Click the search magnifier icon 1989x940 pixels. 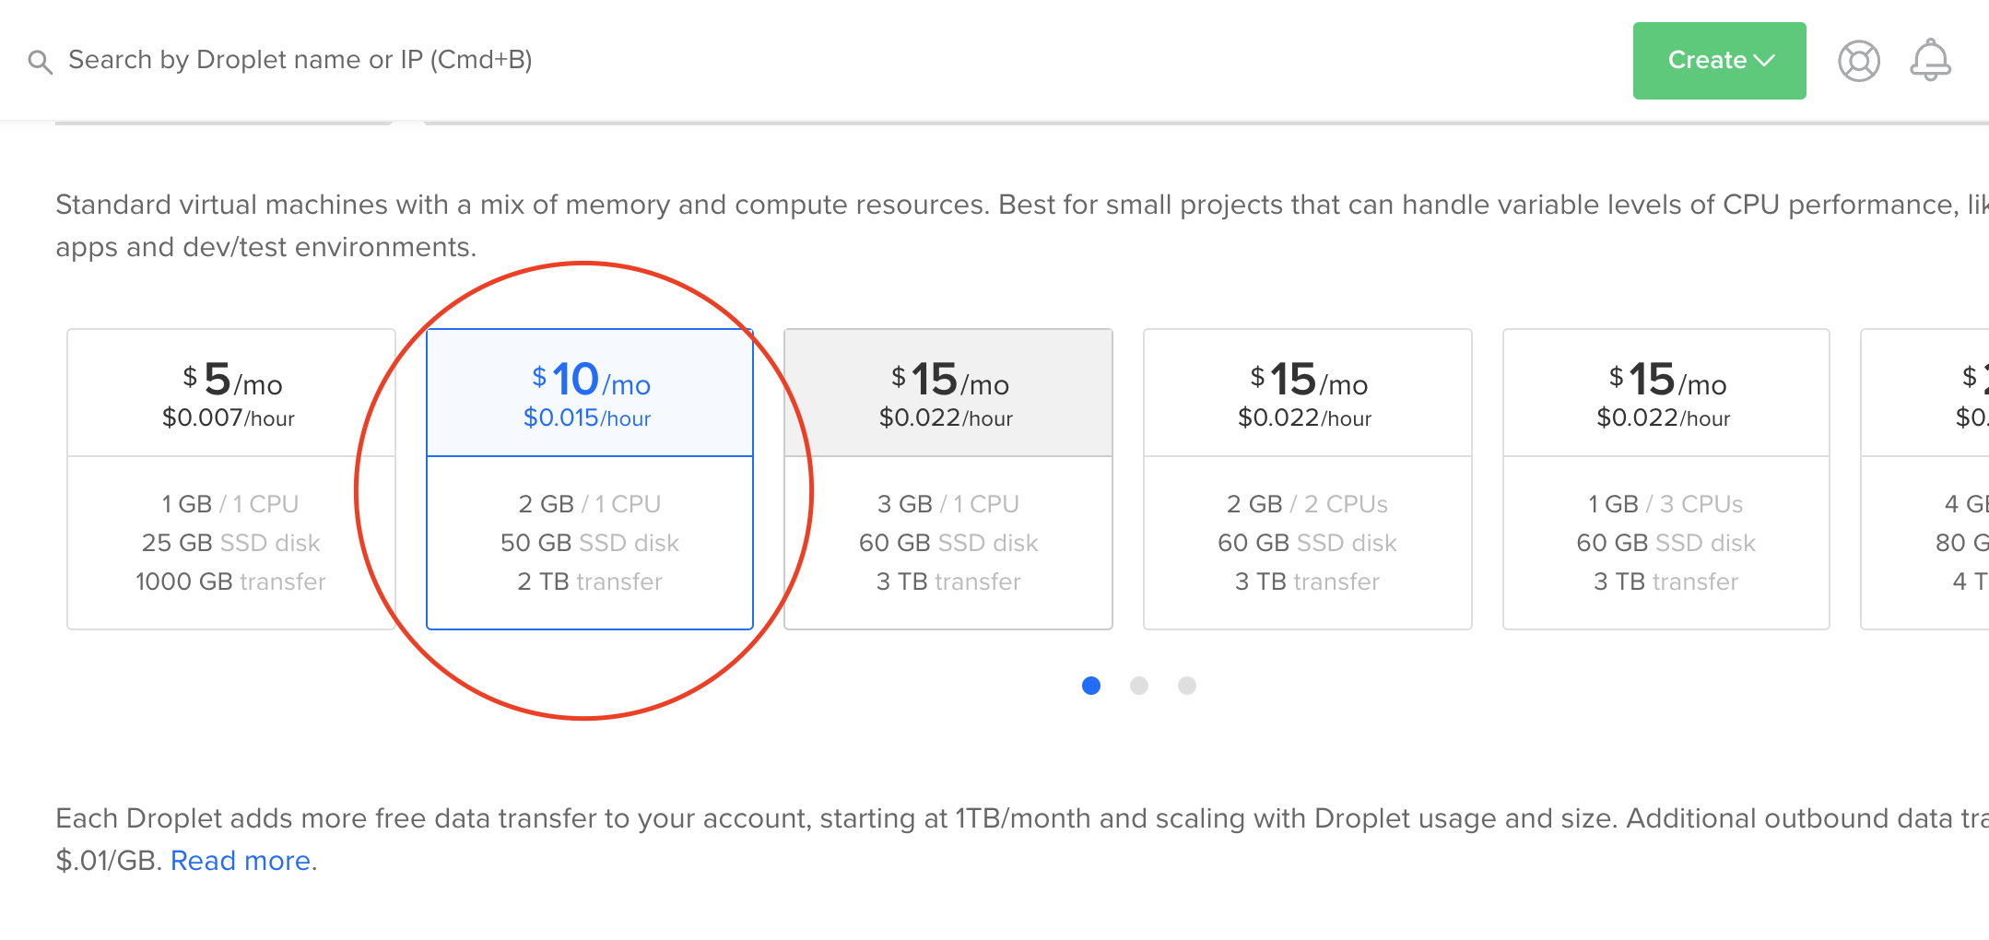[x=40, y=62]
